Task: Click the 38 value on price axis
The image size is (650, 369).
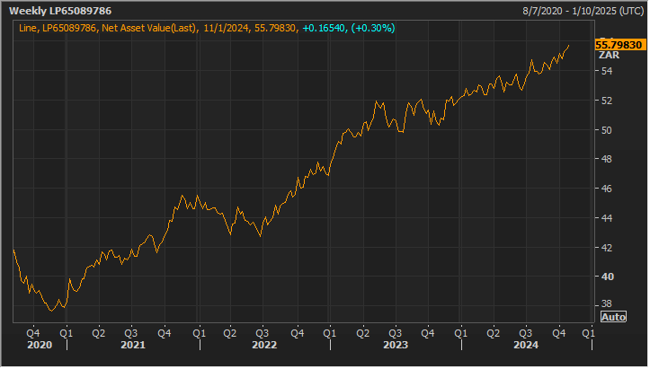Action: coord(608,305)
